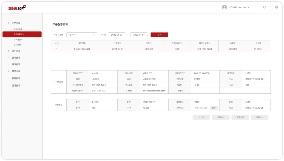284x161 pixels.
Task: Click the 초기화 reset button
Action: pos(201,117)
